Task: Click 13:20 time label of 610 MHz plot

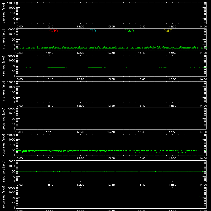Action: tap(80, 79)
